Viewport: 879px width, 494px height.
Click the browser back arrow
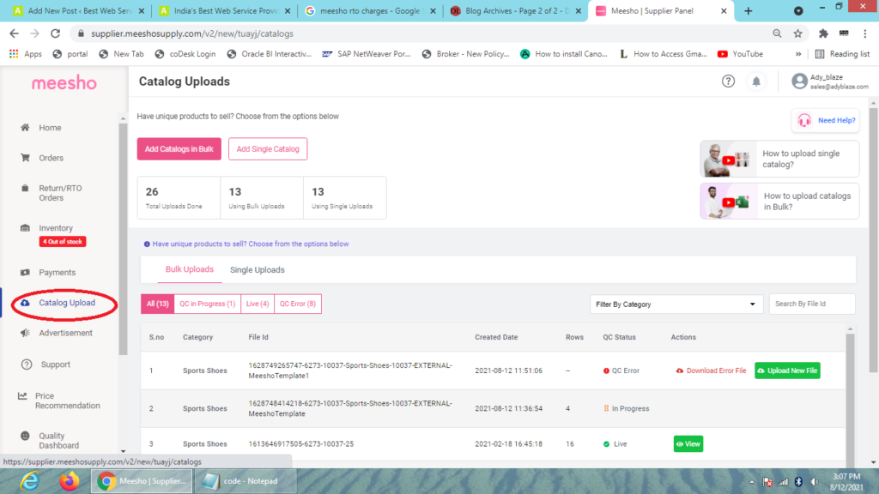[14, 33]
